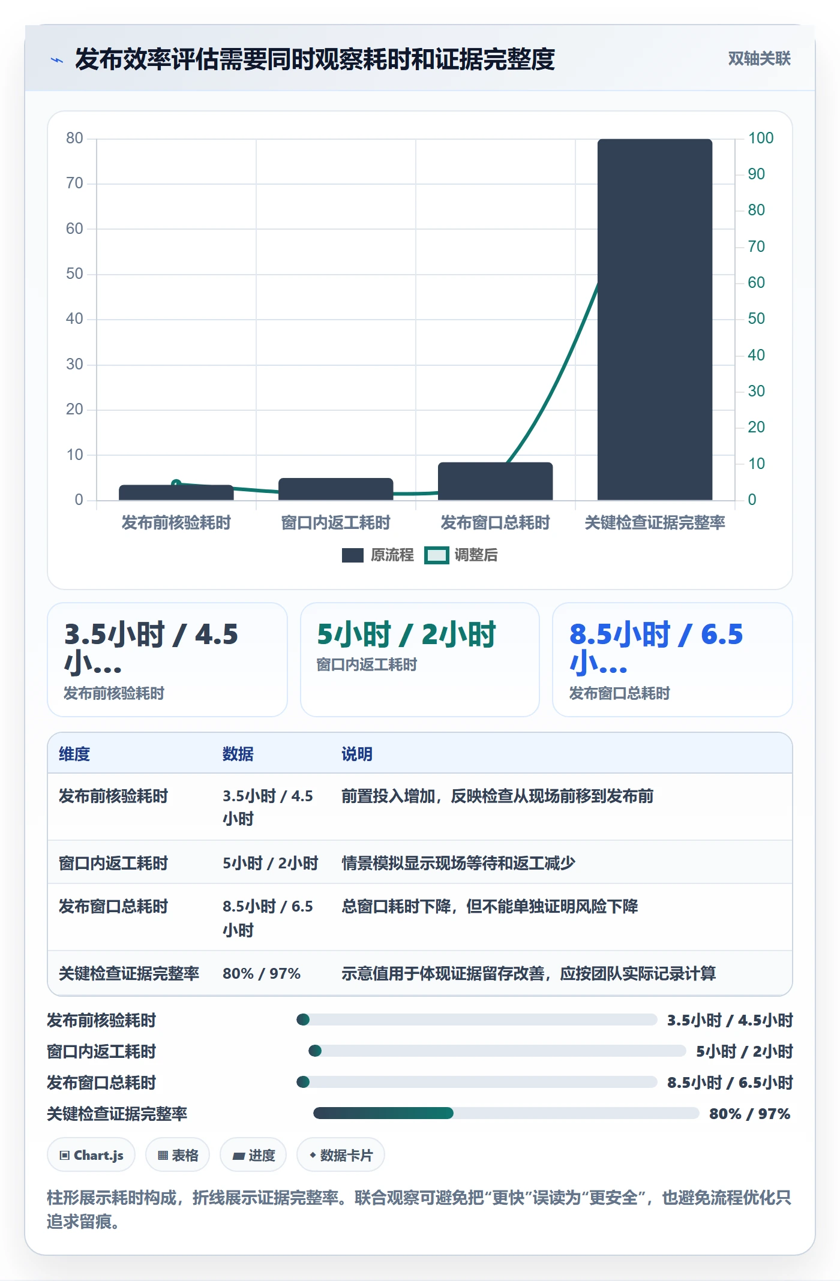Click the 发布前核验耗时 x-axis label

coord(176,522)
